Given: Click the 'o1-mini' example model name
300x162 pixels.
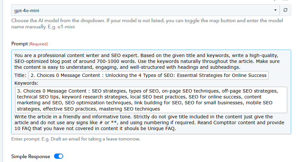Looking at the screenshot, I should point(66,27).
